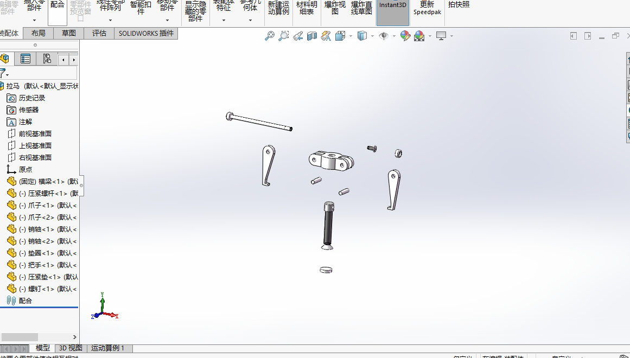Screen dimensions: 630x358
Task: Select the 垫圈<1> component
Action: coord(42,253)
